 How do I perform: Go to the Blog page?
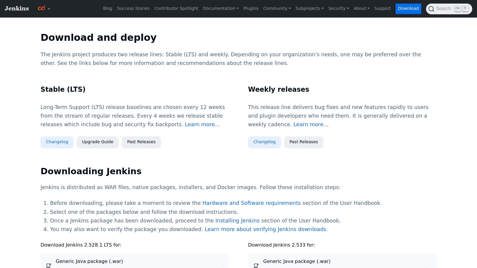[x=108, y=8]
